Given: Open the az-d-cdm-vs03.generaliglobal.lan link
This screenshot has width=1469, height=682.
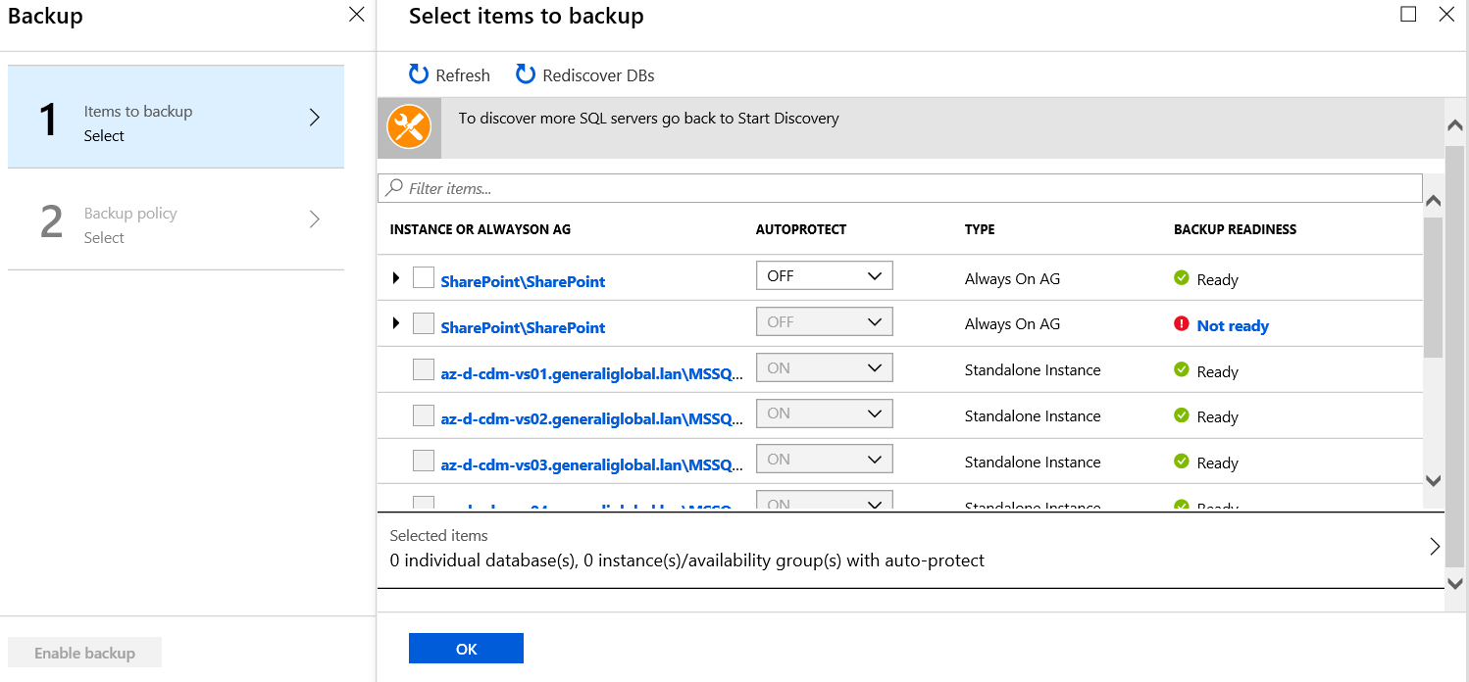Looking at the screenshot, I should (x=591, y=464).
